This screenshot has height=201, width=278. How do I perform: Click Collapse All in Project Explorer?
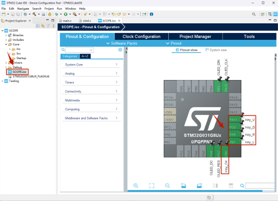(38, 26)
